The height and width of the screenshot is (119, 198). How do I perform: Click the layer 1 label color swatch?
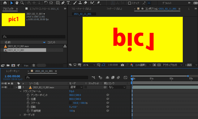(x=19, y=87)
